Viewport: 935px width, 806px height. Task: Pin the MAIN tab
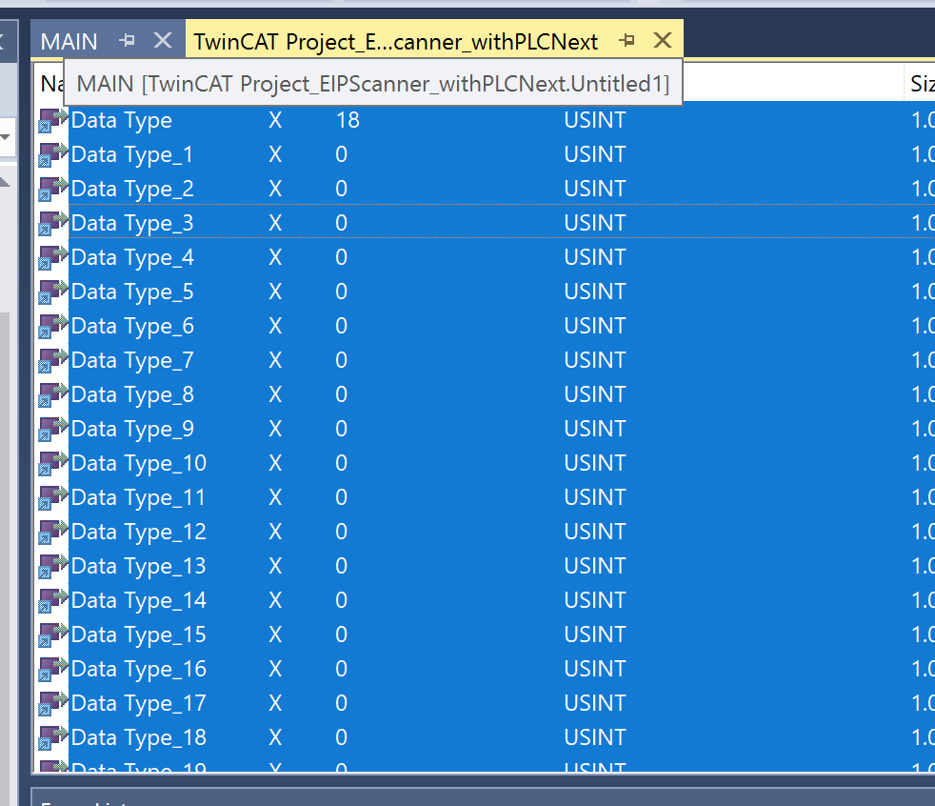coord(127,41)
